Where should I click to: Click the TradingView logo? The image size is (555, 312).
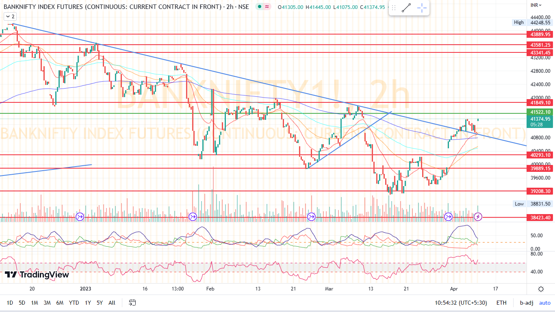(37, 275)
